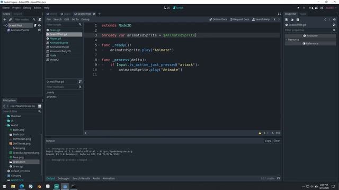Toggle the script panel with arrow

[86, 133]
